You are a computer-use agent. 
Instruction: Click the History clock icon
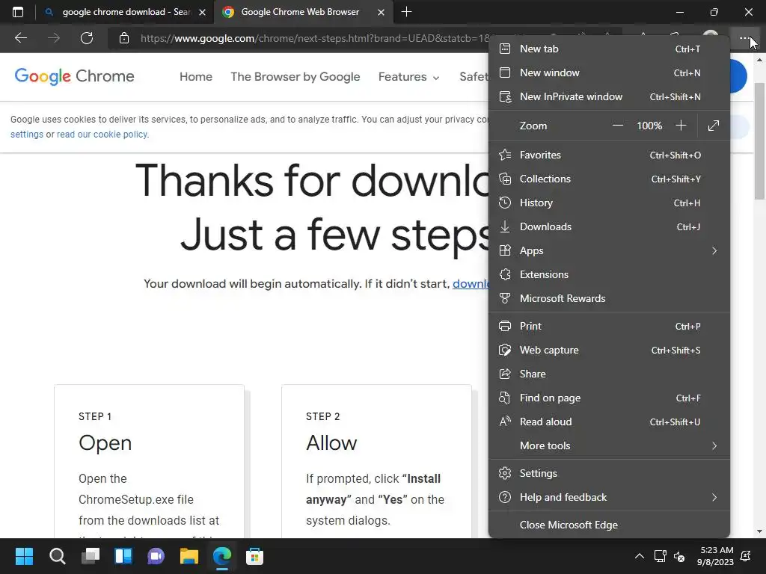click(505, 203)
